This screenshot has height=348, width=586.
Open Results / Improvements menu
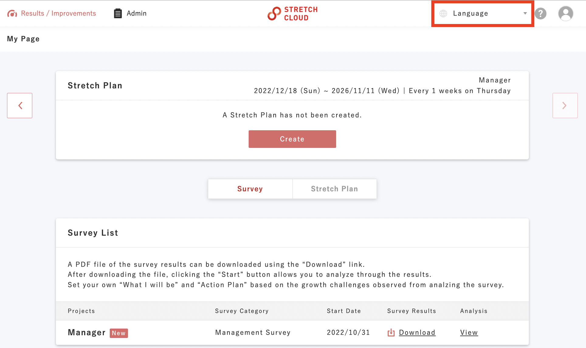[52, 13]
